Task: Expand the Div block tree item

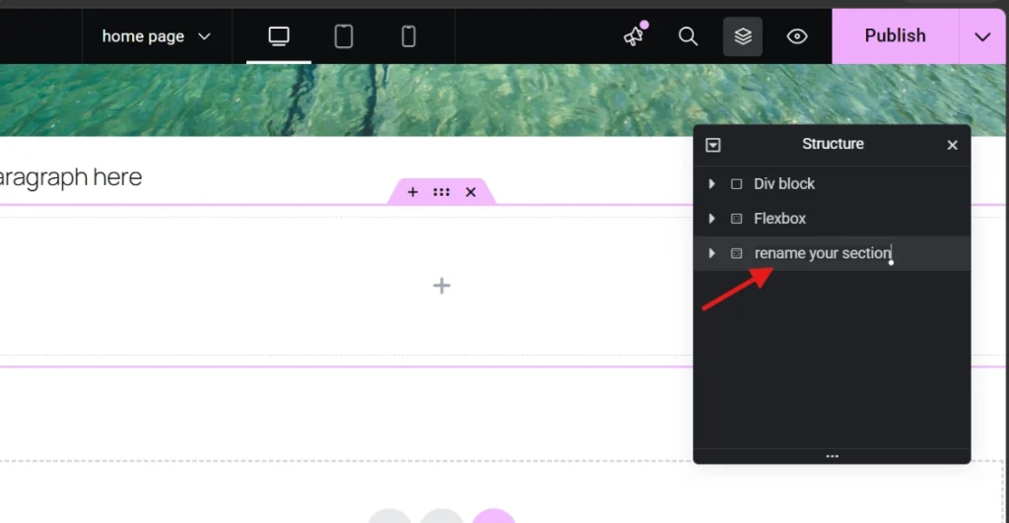Action: coord(711,184)
